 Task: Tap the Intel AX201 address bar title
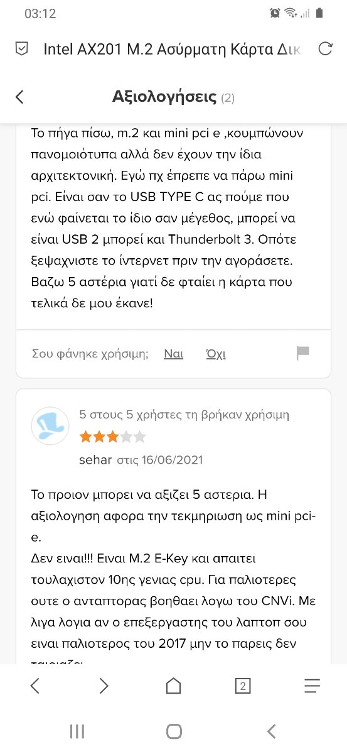pyautogui.click(x=173, y=50)
